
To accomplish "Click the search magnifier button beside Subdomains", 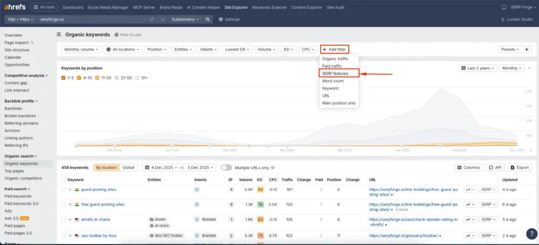I will [x=208, y=19].
